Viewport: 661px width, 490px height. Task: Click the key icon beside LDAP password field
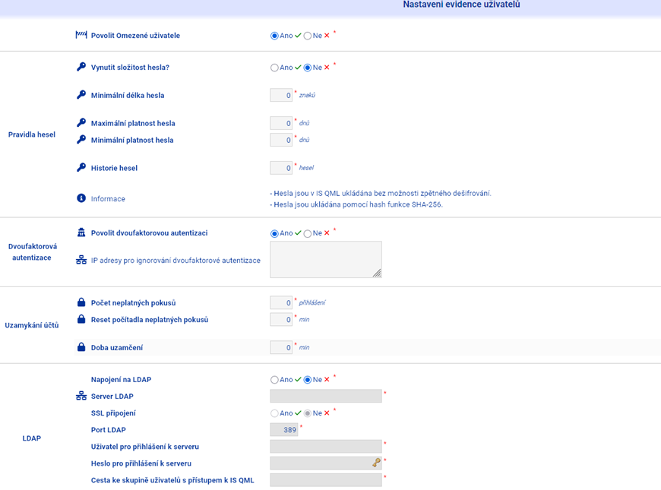point(375,462)
